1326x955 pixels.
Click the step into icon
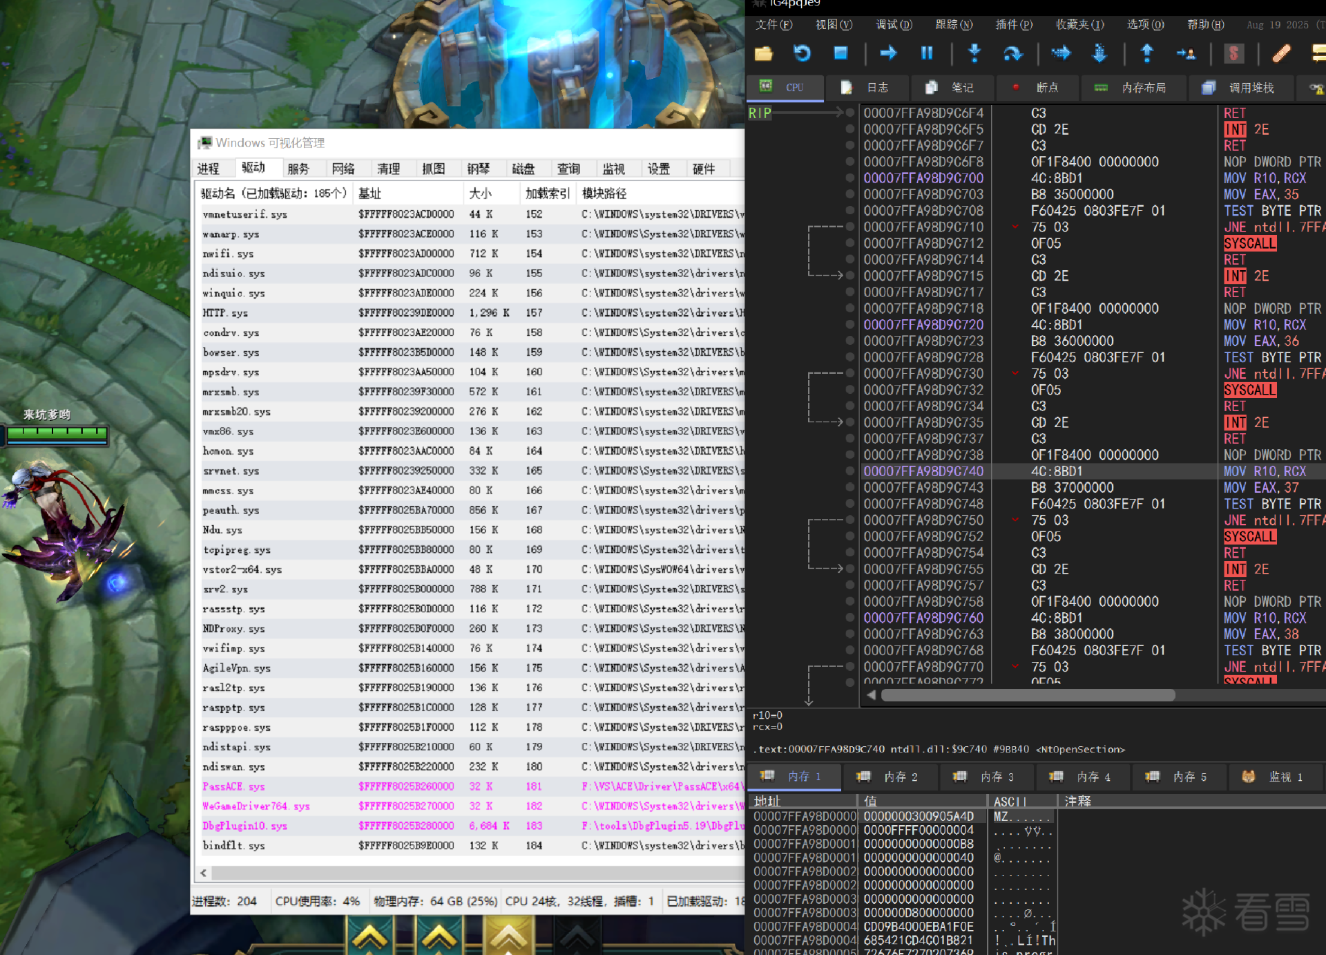coord(974,53)
